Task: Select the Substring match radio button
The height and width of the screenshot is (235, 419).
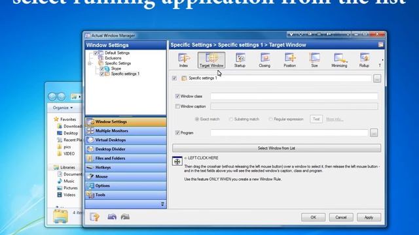Action: coord(231,119)
